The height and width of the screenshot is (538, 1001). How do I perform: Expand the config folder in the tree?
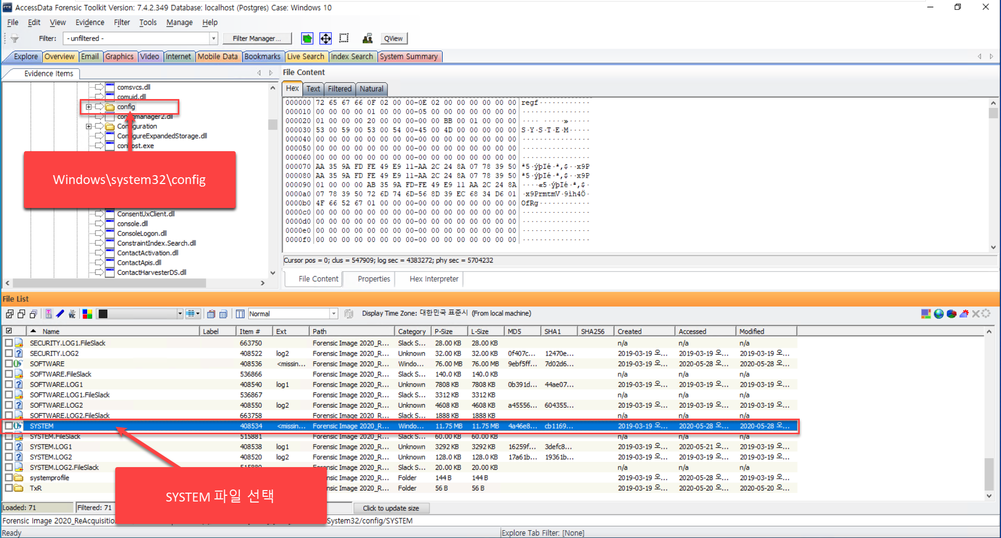[x=89, y=107]
